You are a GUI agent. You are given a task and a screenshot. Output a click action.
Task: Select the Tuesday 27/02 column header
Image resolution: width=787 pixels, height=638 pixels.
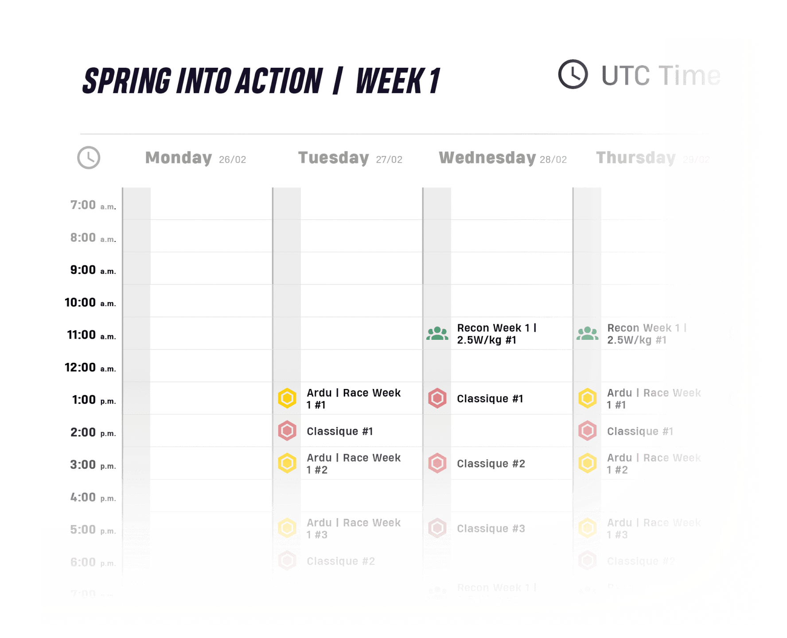click(x=350, y=158)
